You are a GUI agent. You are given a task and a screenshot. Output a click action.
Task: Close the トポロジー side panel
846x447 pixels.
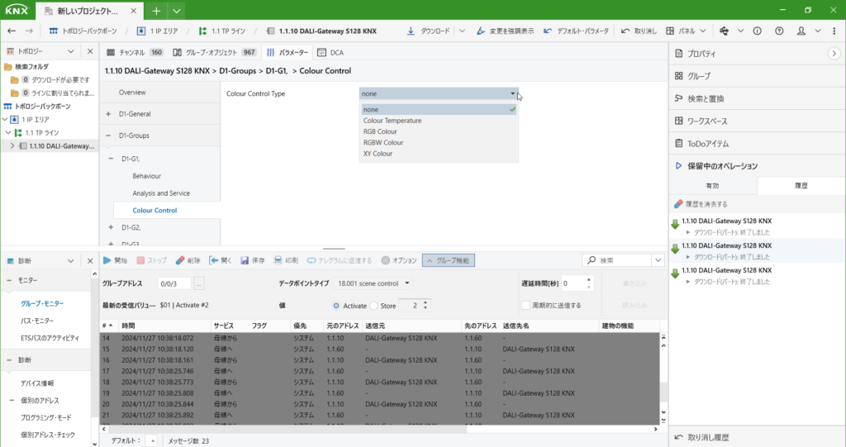90,51
